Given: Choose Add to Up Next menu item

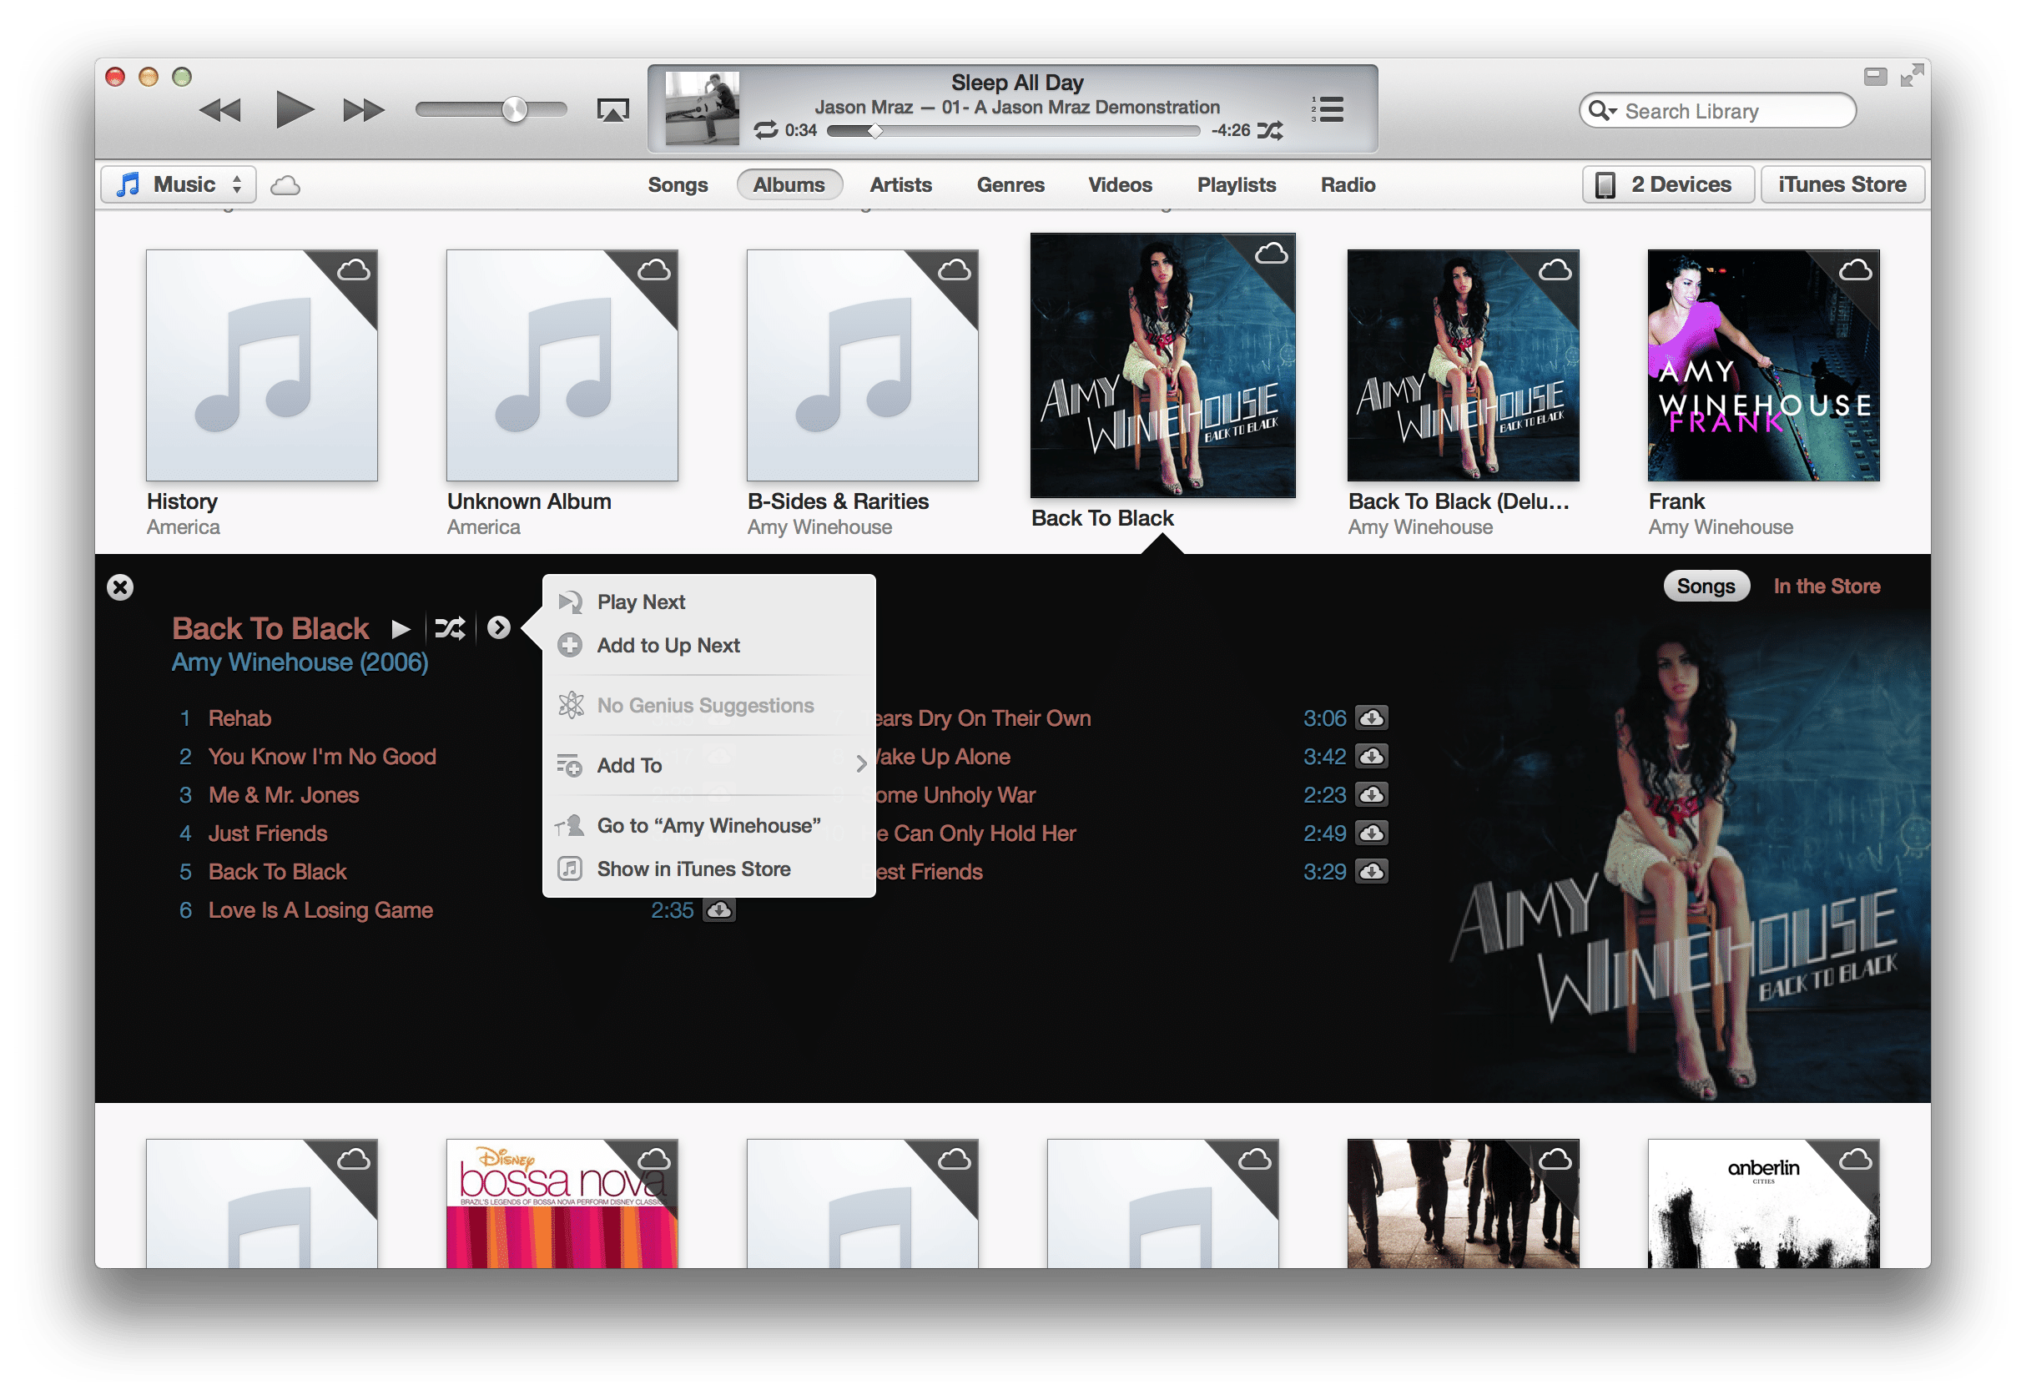Looking at the screenshot, I should [708, 646].
